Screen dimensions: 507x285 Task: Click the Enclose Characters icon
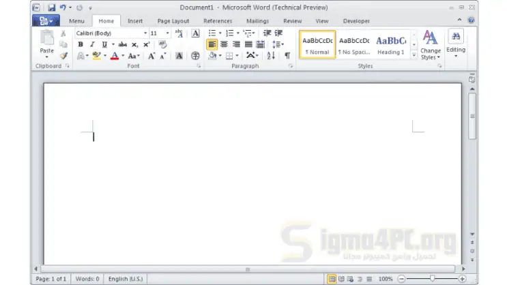coord(195,56)
